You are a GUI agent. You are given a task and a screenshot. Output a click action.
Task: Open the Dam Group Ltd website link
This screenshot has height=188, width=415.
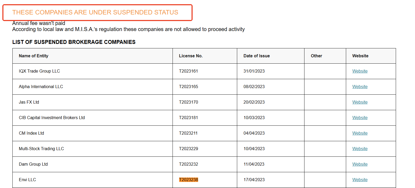coord(360,164)
